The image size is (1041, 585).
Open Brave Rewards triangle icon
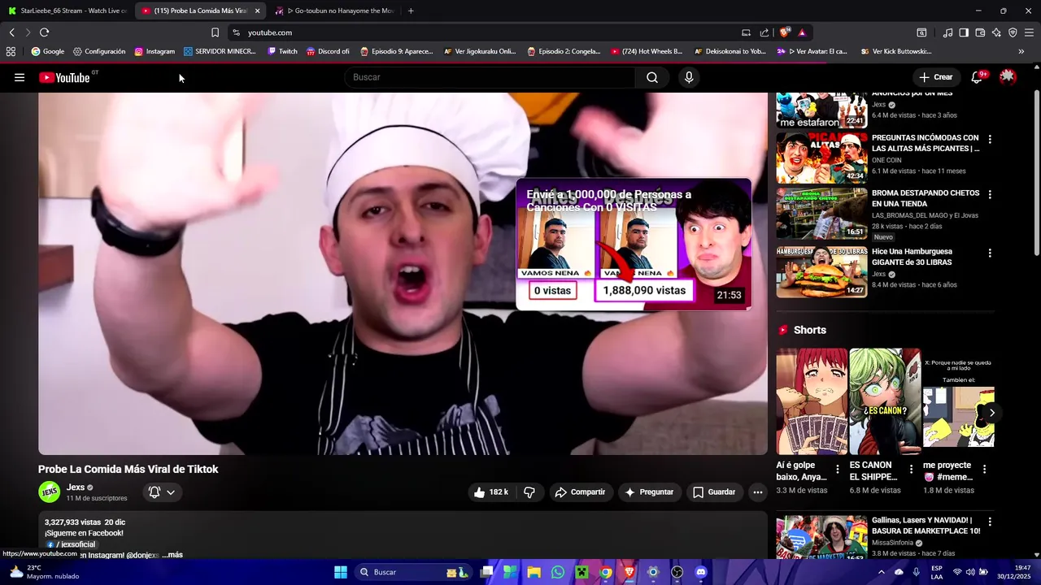(x=802, y=32)
